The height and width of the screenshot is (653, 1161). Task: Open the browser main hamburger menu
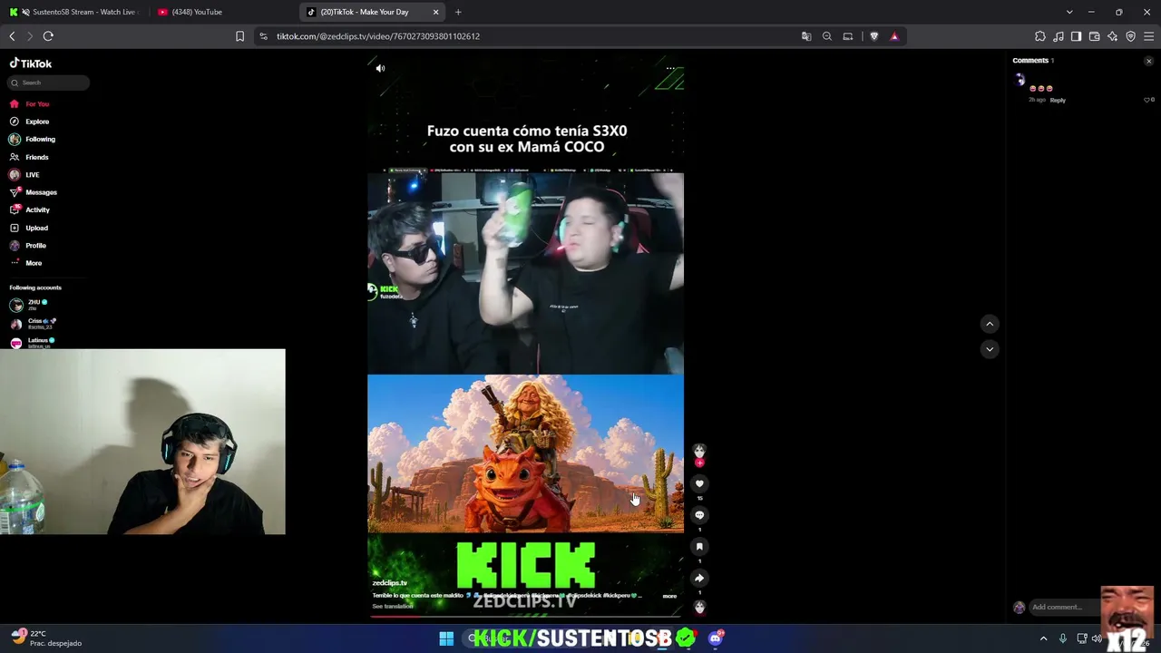pyautogui.click(x=1149, y=36)
